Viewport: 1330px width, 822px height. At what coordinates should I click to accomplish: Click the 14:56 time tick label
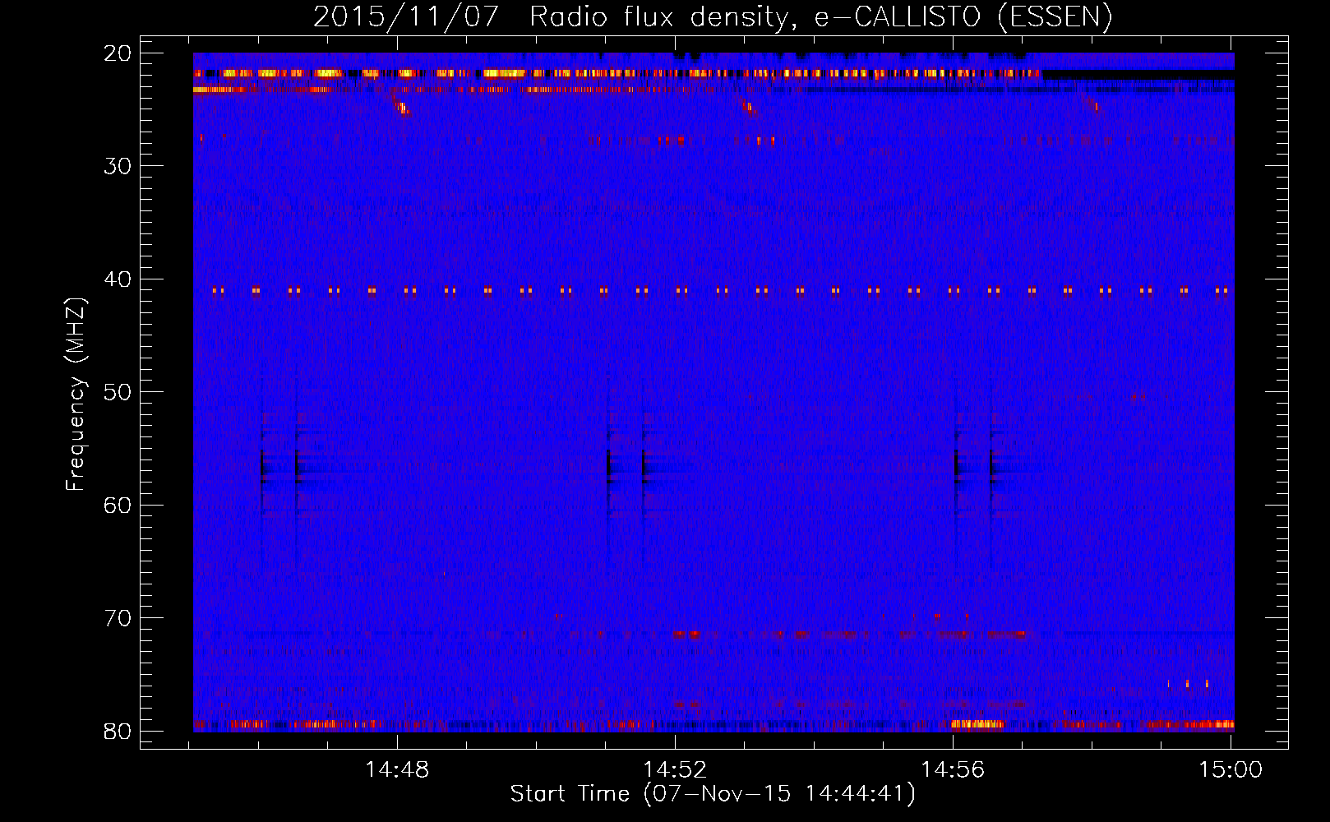(x=953, y=770)
